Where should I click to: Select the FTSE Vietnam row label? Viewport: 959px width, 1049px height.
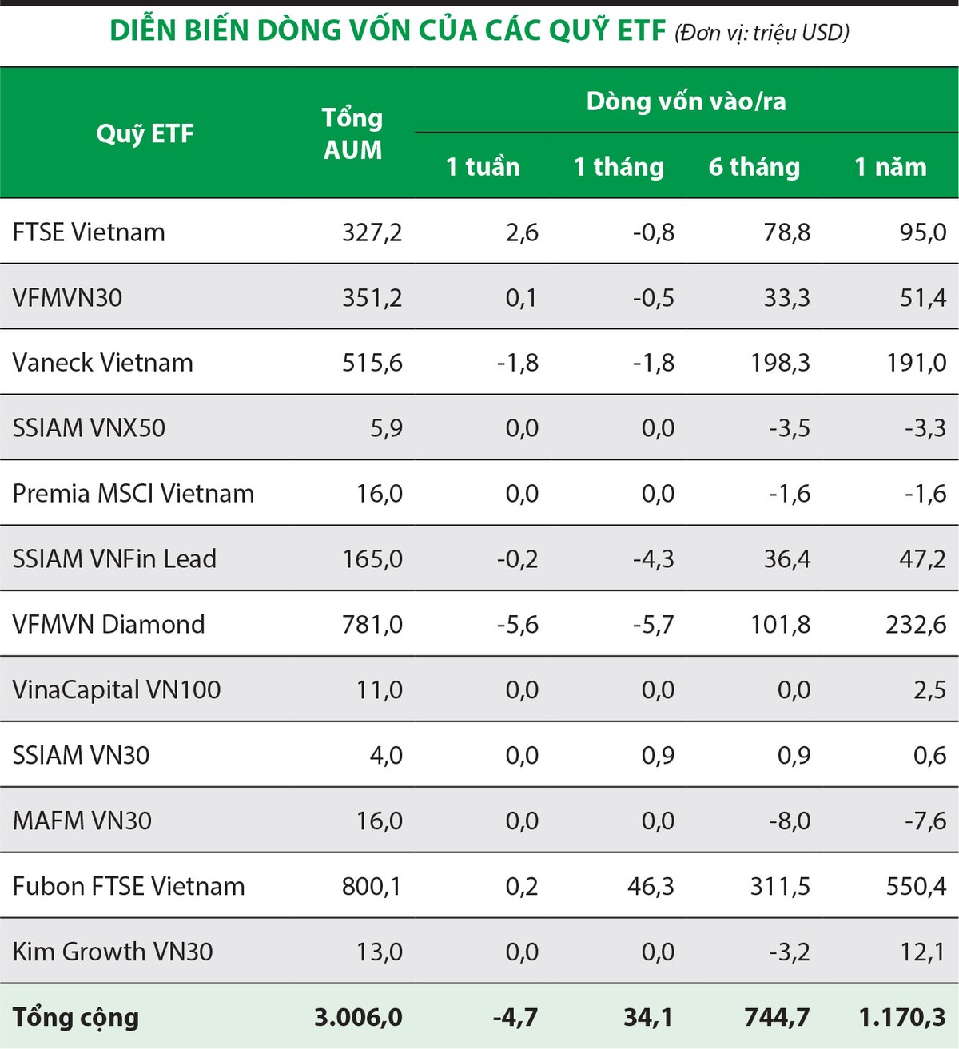point(89,232)
